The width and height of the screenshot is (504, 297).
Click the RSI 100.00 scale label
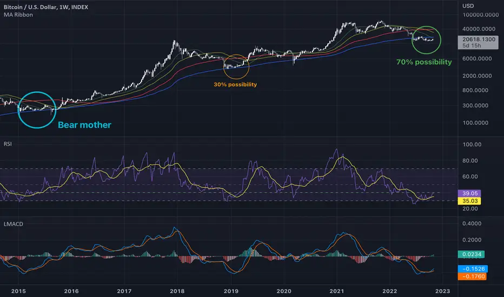pyautogui.click(x=472, y=145)
